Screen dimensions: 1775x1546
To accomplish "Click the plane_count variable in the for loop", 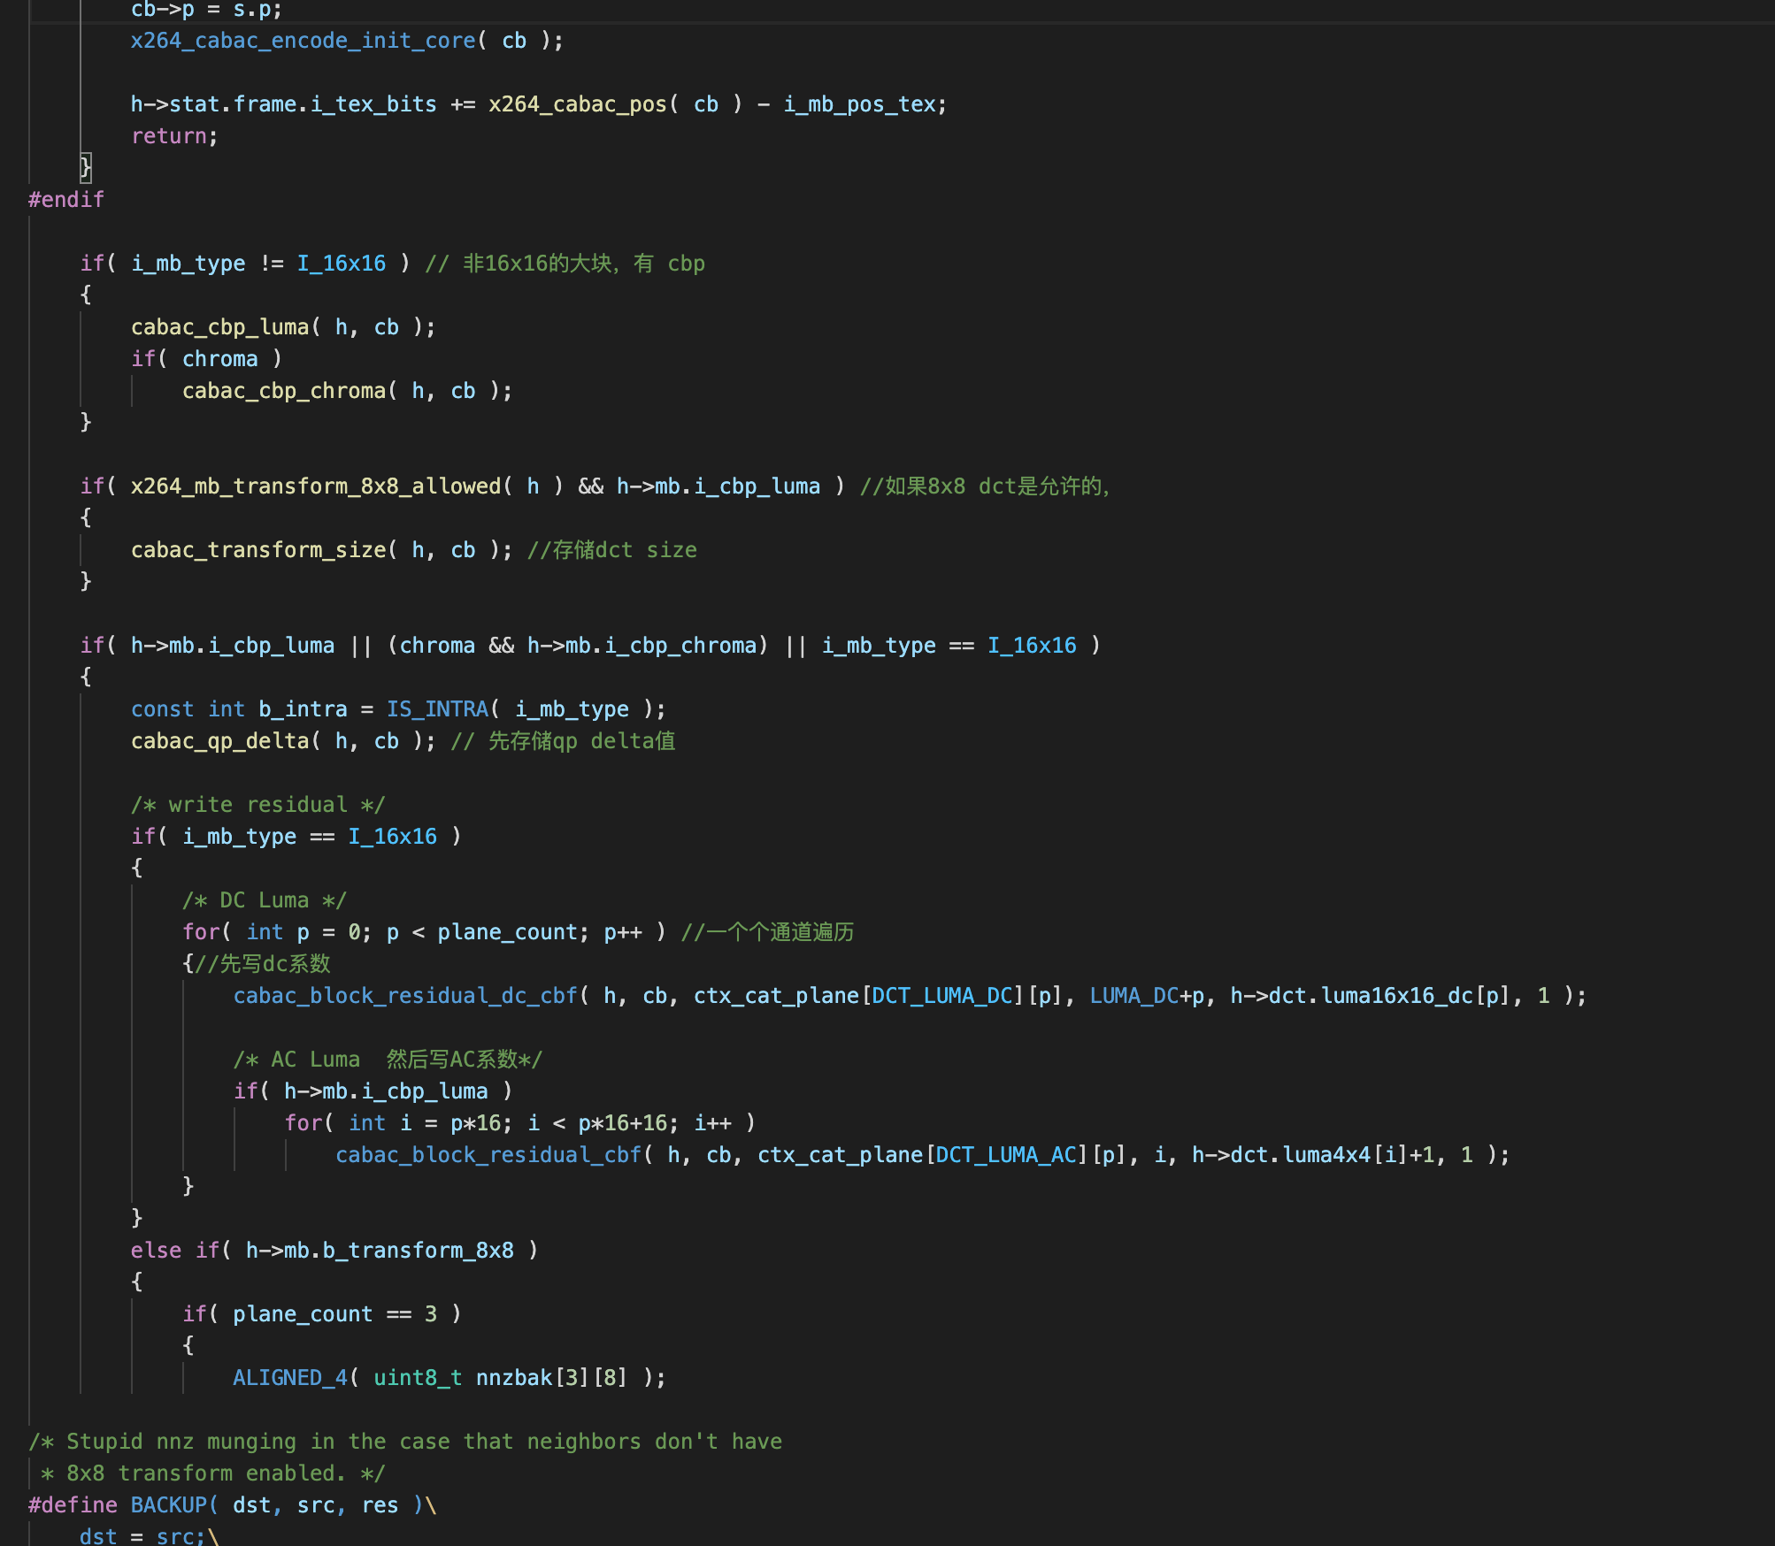I will [507, 932].
